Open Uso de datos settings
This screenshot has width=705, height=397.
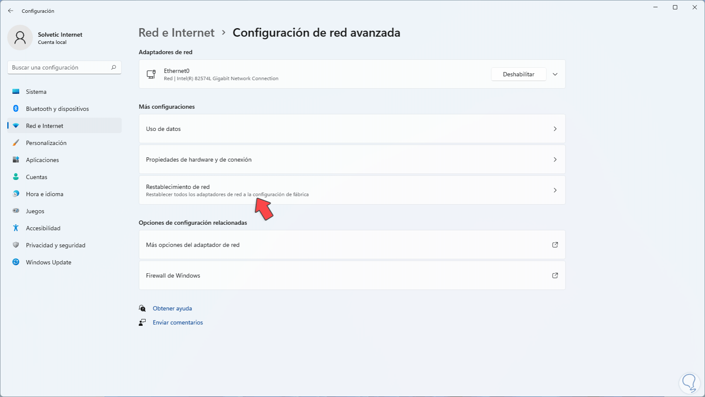352,129
